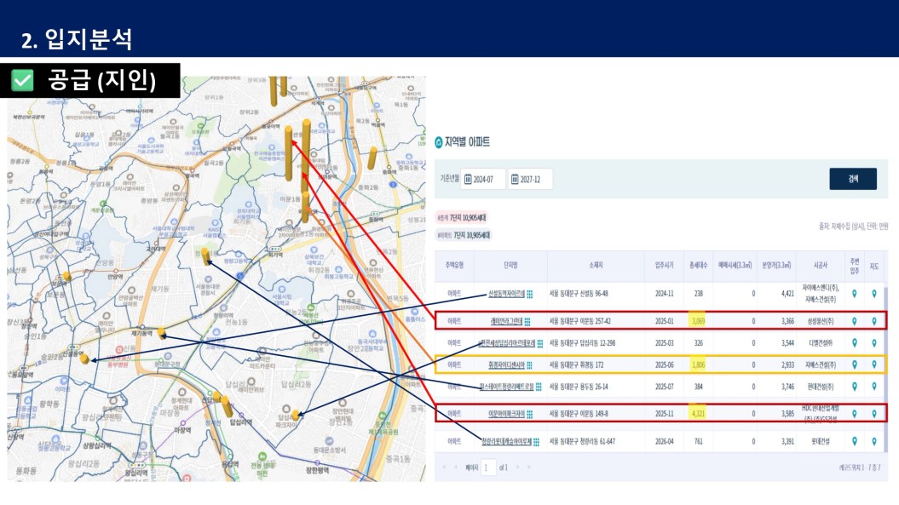Screen dimensions: 899x505
Task: Select builder 삼성물산(주) cell
Action: click(821, 321)
